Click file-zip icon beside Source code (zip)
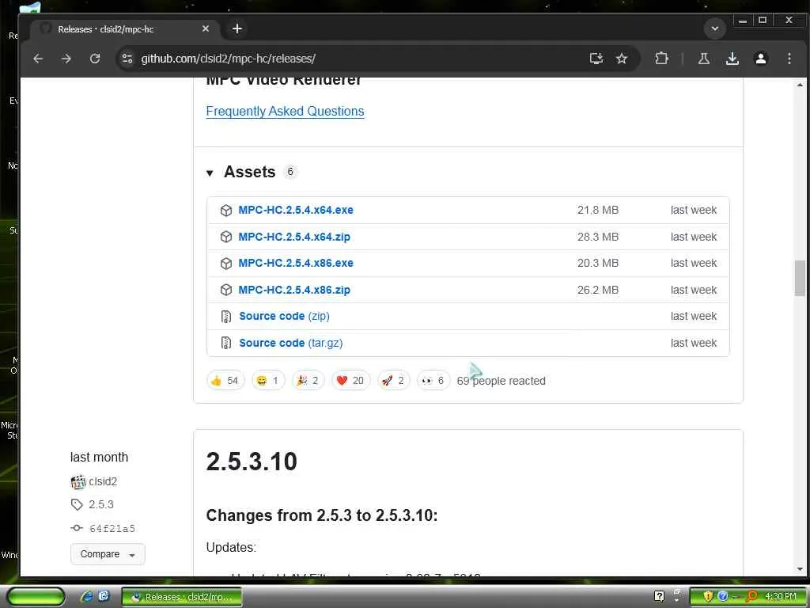The width and height of the screenshot is (810, 608). [225, 317]
